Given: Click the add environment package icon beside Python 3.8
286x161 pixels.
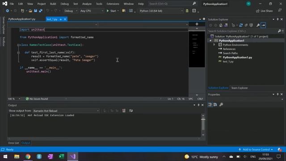Looking at the screenshot, I should point(187,11).
